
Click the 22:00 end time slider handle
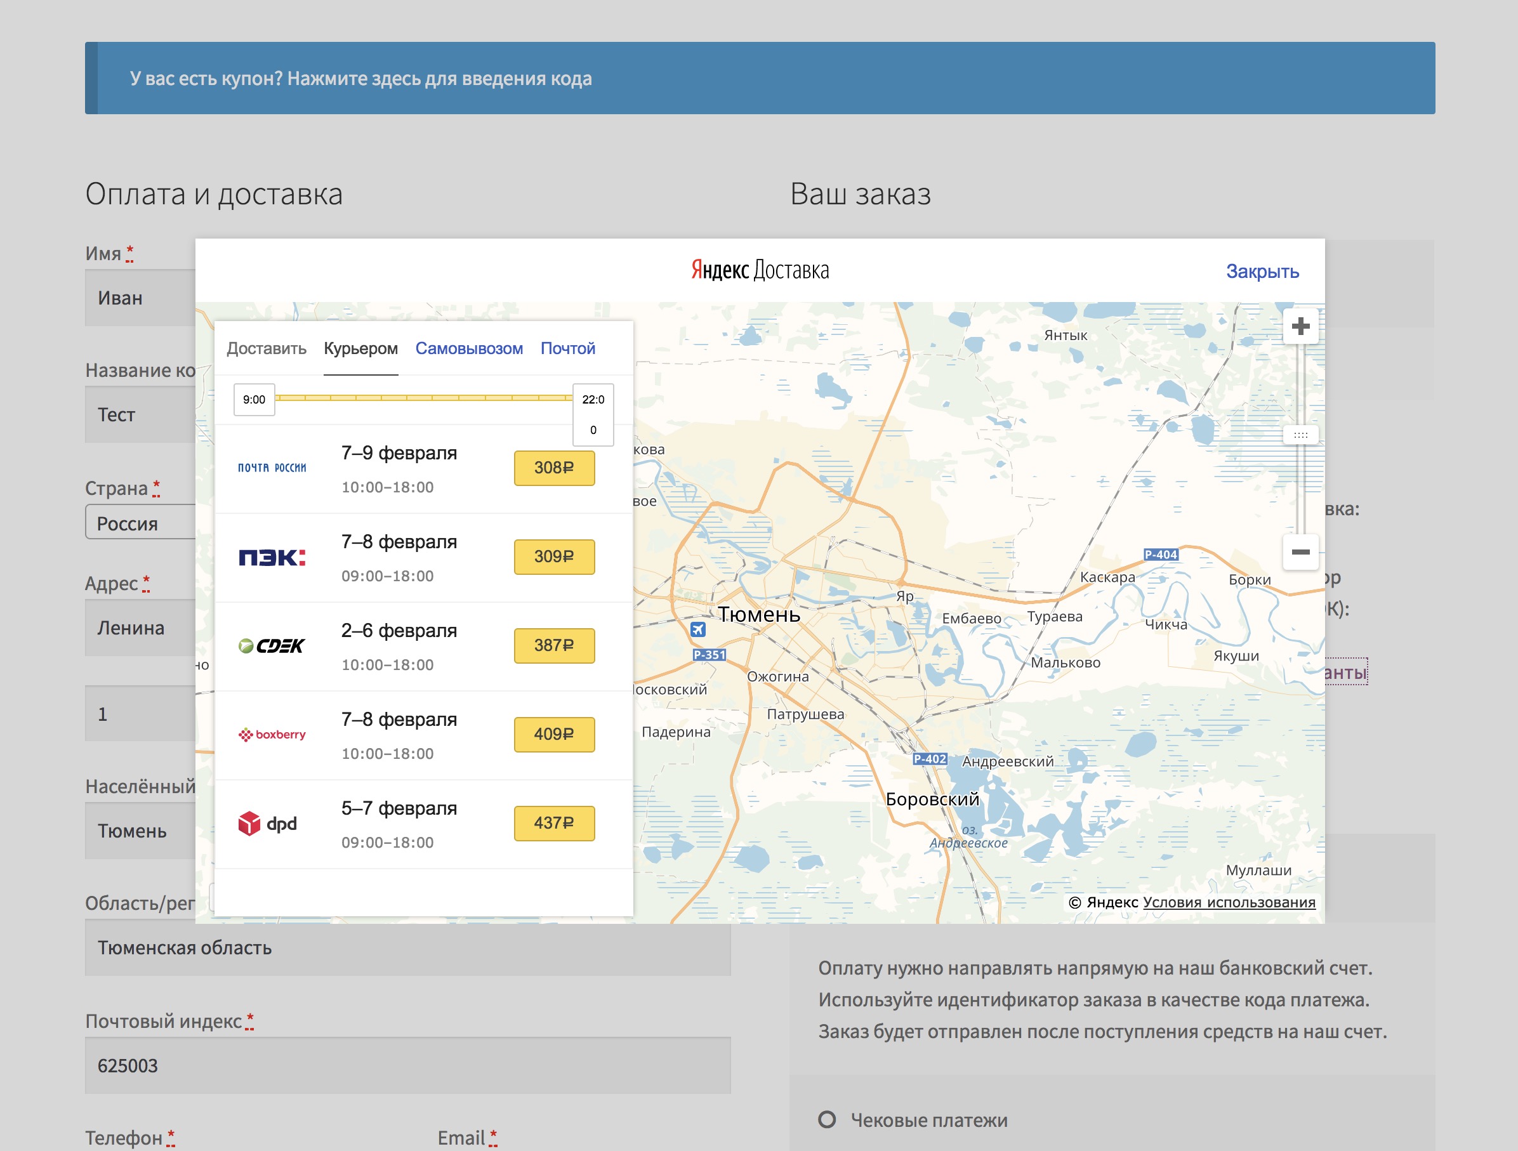[x=593, y=414]
